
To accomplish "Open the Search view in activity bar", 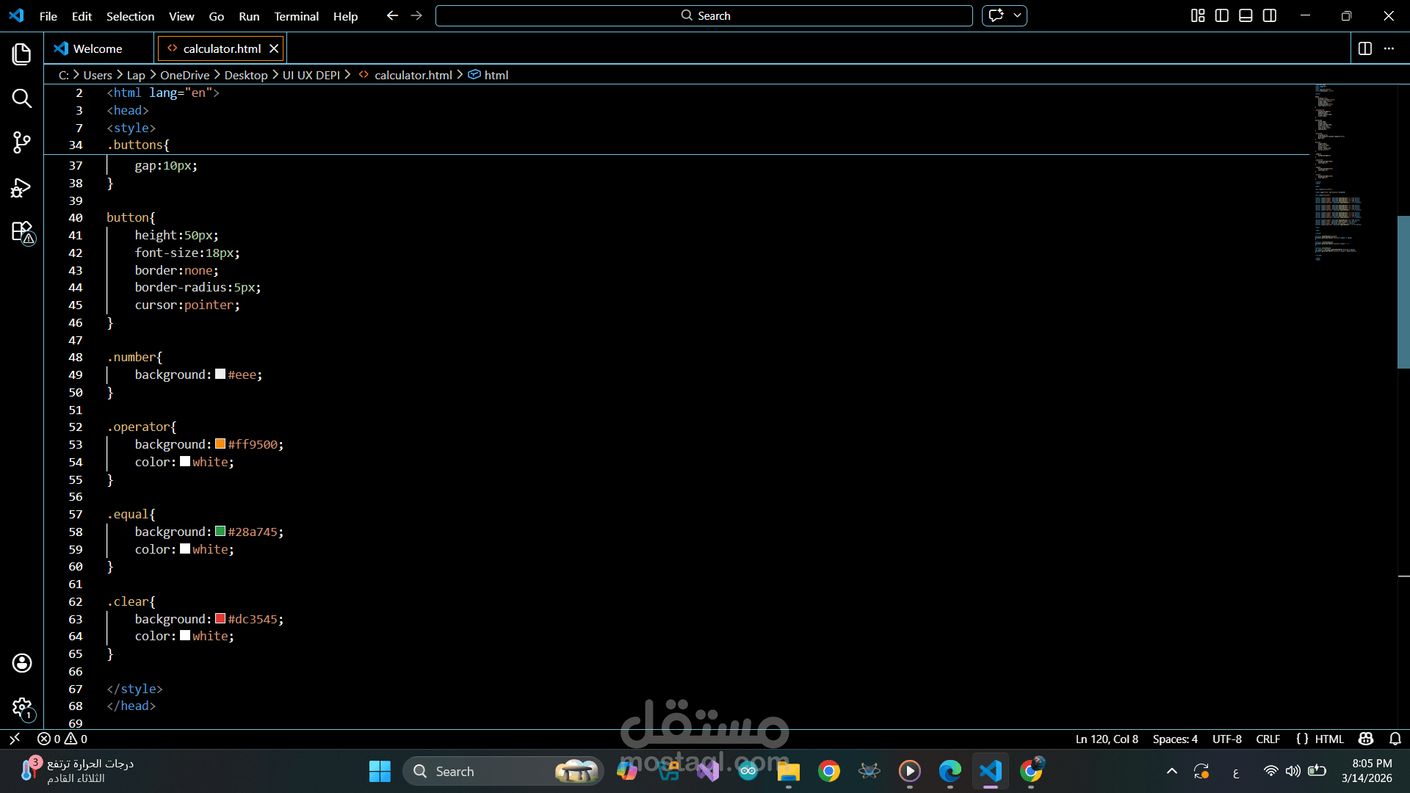I will 21,98.
